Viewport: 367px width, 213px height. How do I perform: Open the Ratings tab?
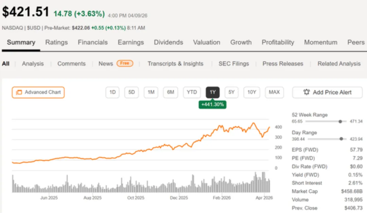pyautogui.click(x=56, y=42)
